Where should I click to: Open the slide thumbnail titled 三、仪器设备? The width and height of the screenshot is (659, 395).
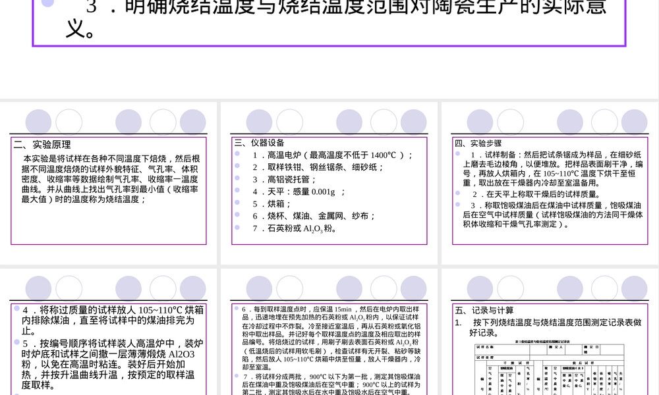click(329, 182)
